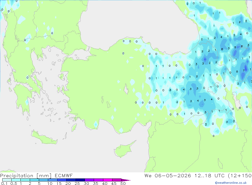Screen dimensions: 252x185
Task: Click the "50" legend scale label
Action: [x=123, y=183]
